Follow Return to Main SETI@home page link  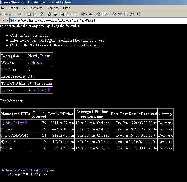tap(28, 170)
